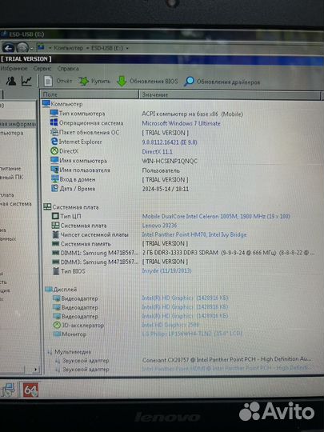Click the Тип BIOS row icon
The image size is (324, 432).
click(56, 271)
